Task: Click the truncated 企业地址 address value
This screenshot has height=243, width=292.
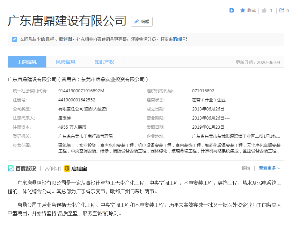Action: pos(236,136)
